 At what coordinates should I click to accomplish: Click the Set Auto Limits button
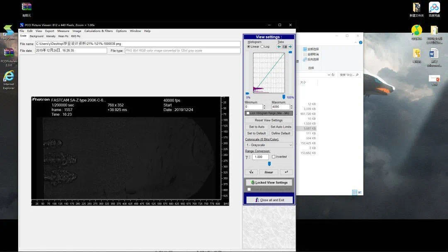coord(281,127)
